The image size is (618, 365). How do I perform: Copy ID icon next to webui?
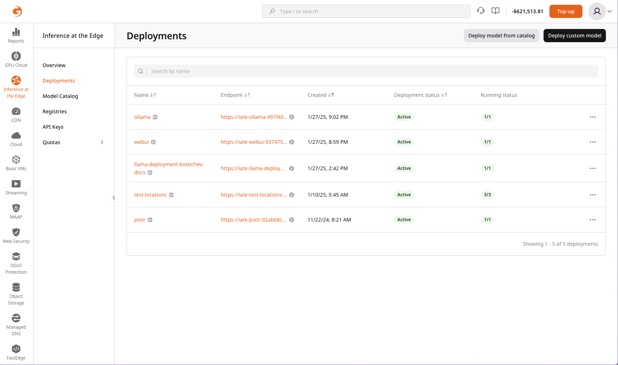(x=153, y=142)
